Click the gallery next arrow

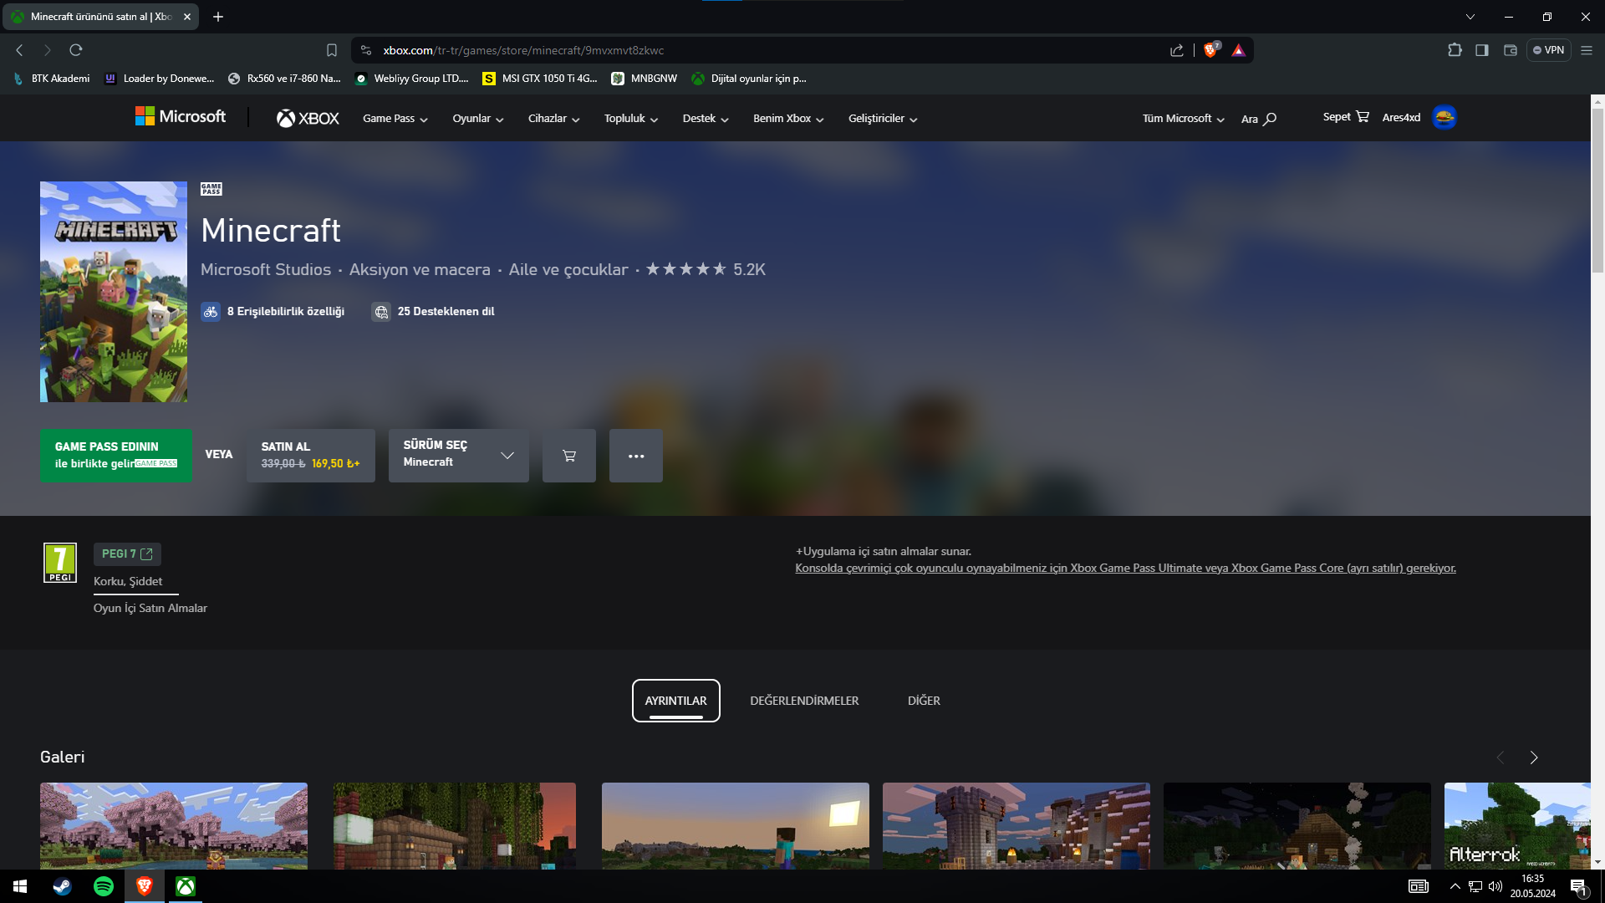[1533, 758]
